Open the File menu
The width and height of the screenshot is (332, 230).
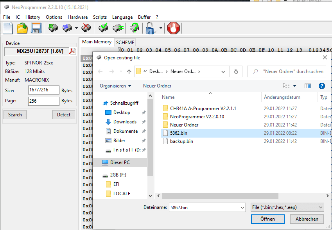pyautogui.click(x=7, y=17)
